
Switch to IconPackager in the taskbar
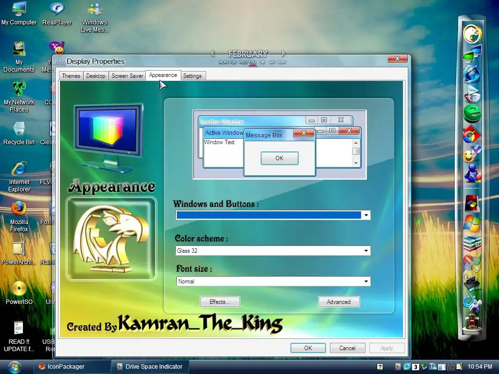[x=72, y=367]
